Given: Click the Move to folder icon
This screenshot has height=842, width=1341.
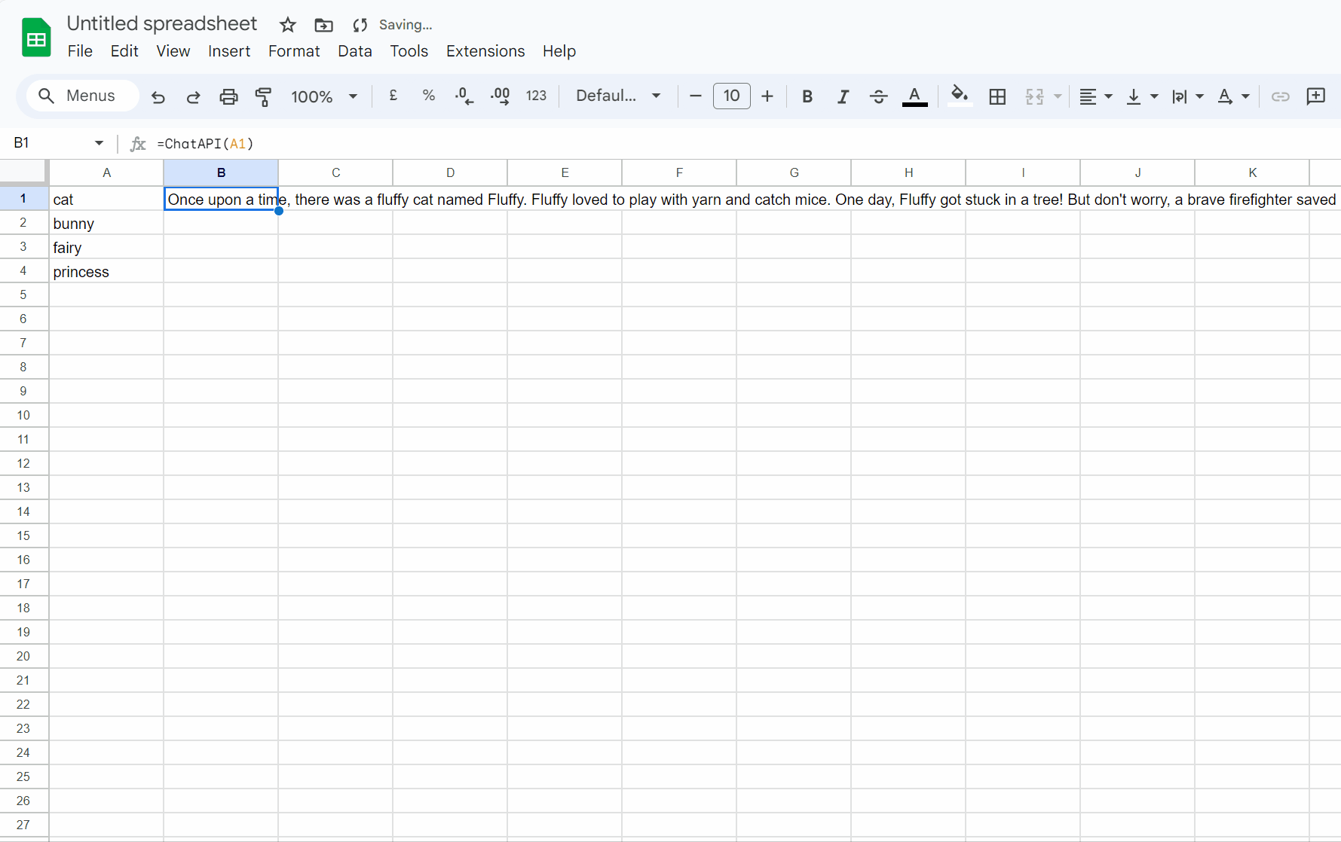Looking at the screenshot, I should [x=323, y=25].
